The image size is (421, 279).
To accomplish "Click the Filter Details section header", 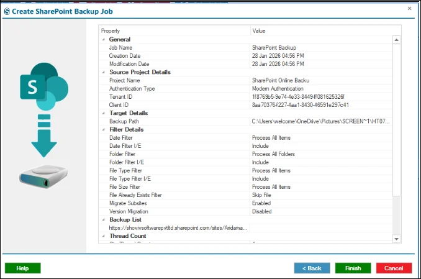I will pyautogui.click(x=127, y=129).
